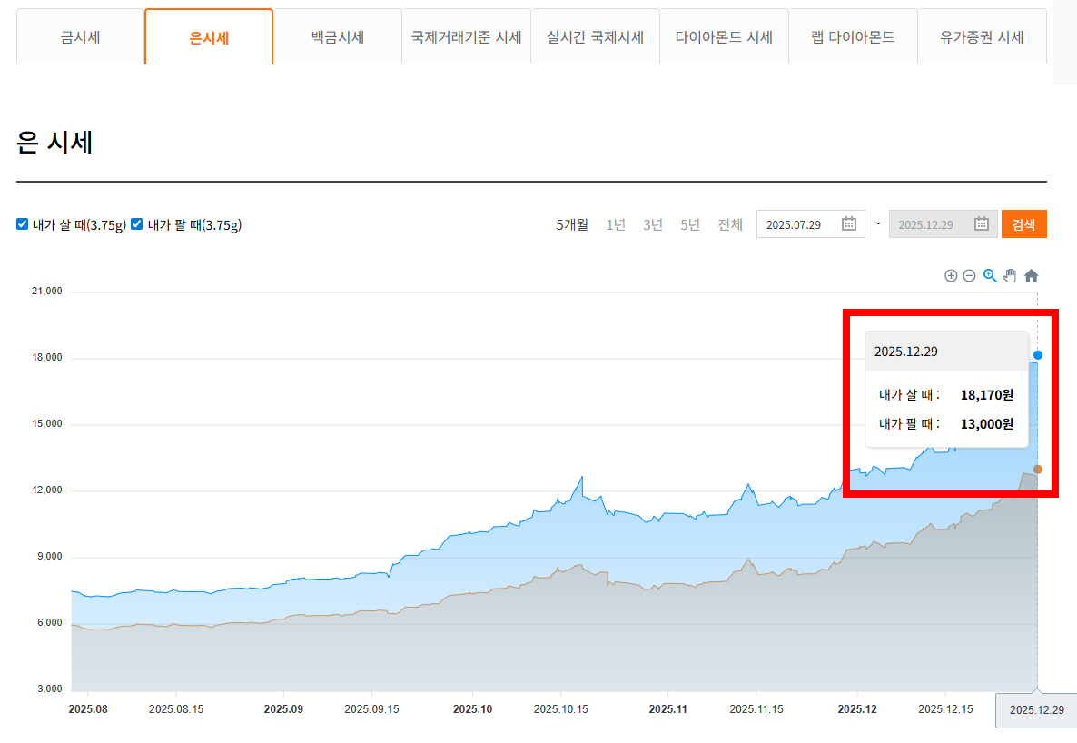This screenshot has height=743, width=1077.
Task: View the 실시간 국제시세 tab
Action: pyautogui.click(x=595, y=37)
